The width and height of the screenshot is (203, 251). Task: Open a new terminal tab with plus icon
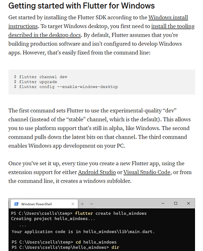82,204
